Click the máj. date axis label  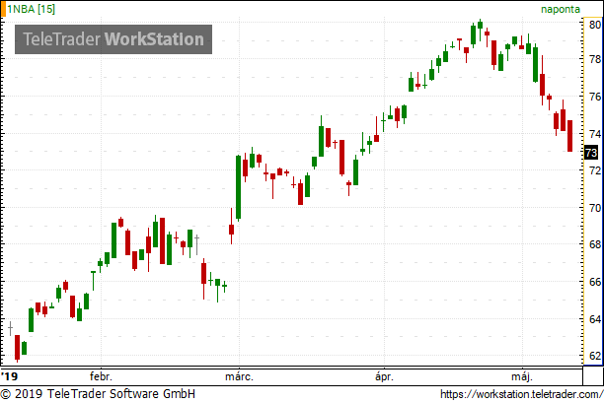[522, 376]
